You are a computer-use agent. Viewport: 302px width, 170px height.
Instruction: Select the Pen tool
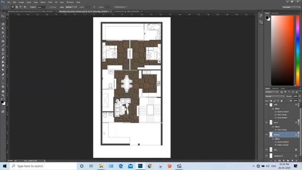(3, 75)
